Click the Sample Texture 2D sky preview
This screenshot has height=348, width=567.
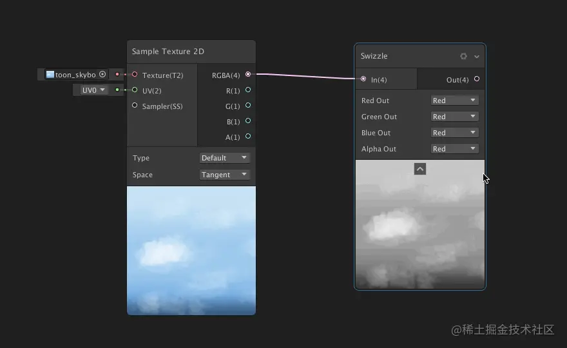[191, 250]
